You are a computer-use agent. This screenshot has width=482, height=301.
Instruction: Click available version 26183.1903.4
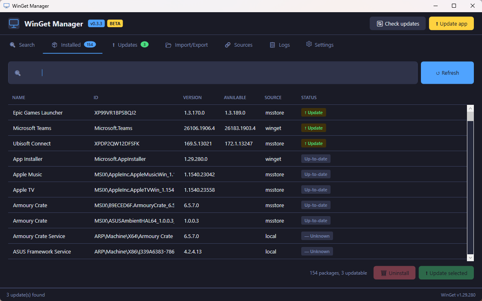click(240, 128)
